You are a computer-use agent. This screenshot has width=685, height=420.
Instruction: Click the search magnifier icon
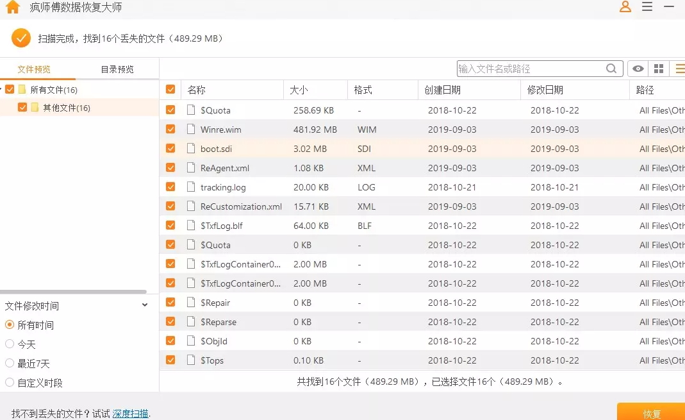(612, 69)
